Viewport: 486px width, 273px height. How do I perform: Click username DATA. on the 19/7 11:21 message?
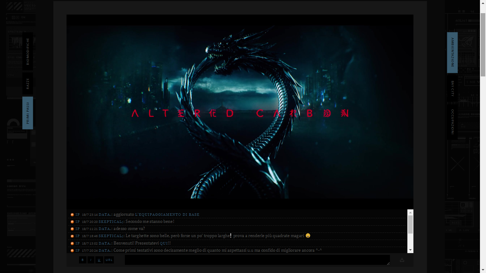click(x=105, y=229)
